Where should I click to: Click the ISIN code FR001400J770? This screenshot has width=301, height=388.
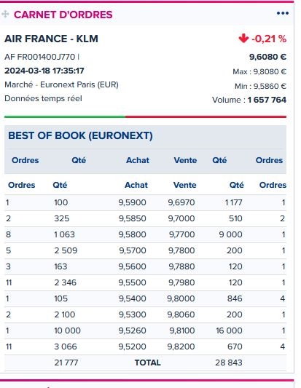coord(46,57)
